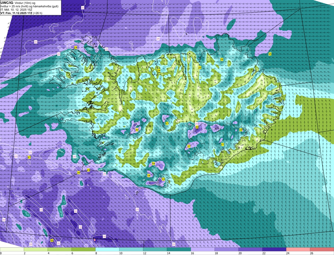Screen dimensions: 334x255
Task: Click the 20–22 m/s violet legend swatch
Action: pyautogui.click(x=250, y=250)
